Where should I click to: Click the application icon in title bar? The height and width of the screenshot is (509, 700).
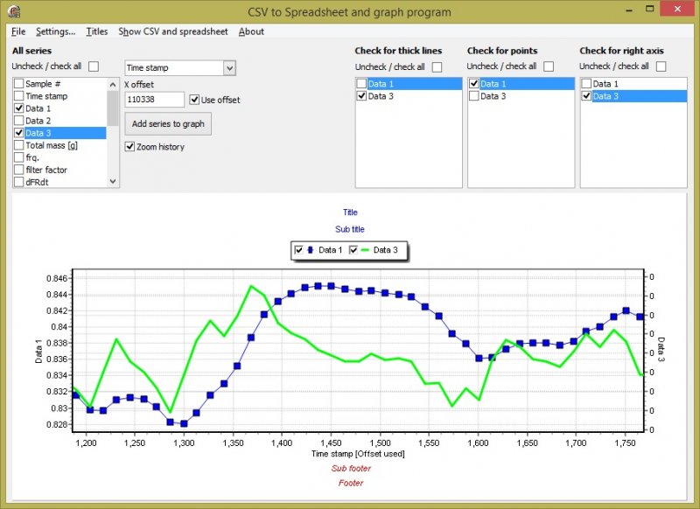(x=14, y=11)
